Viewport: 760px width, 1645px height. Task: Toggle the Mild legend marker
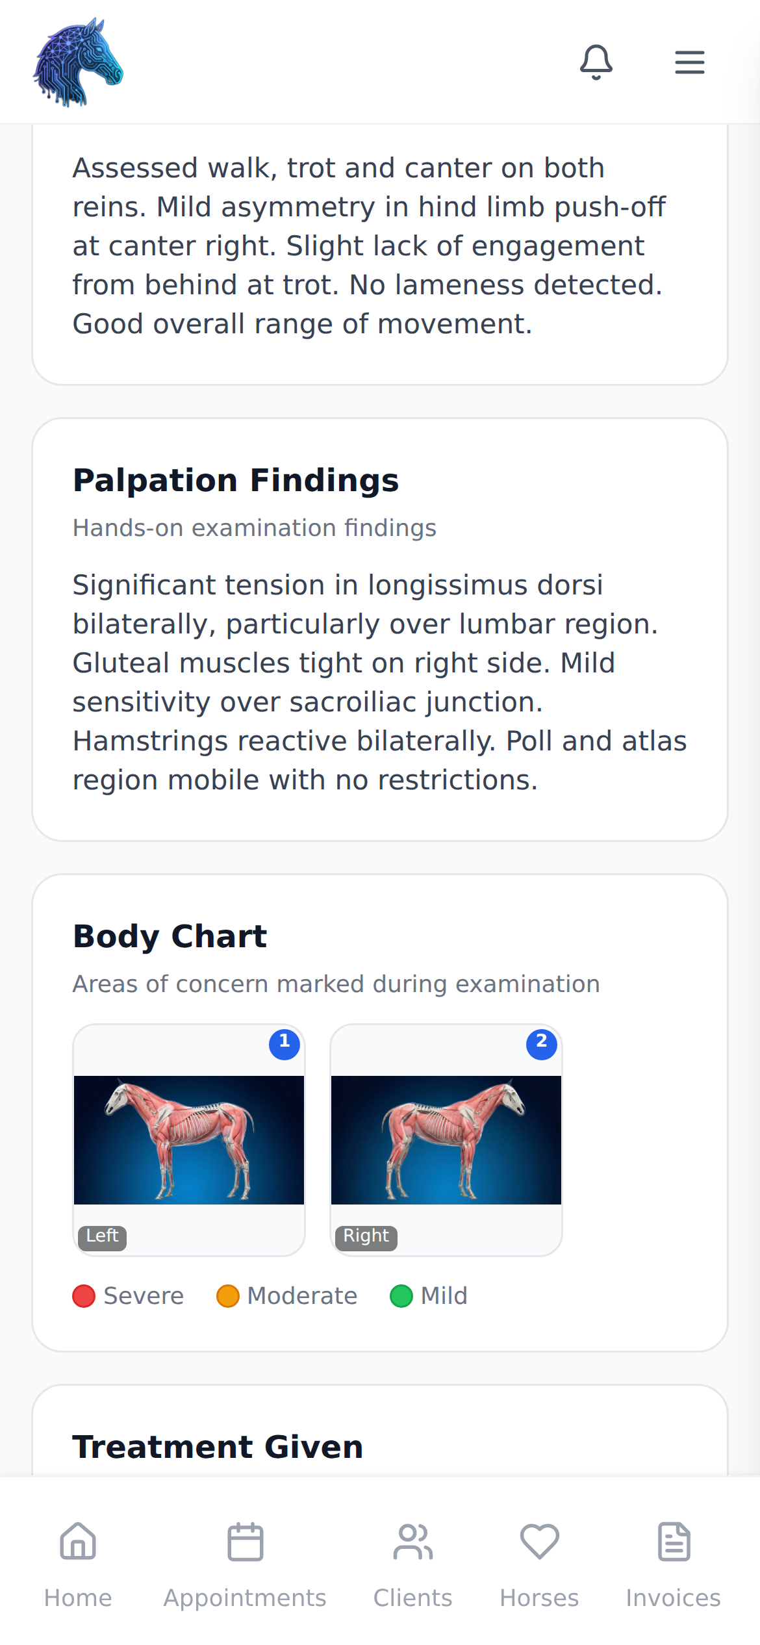(402, 1295)
